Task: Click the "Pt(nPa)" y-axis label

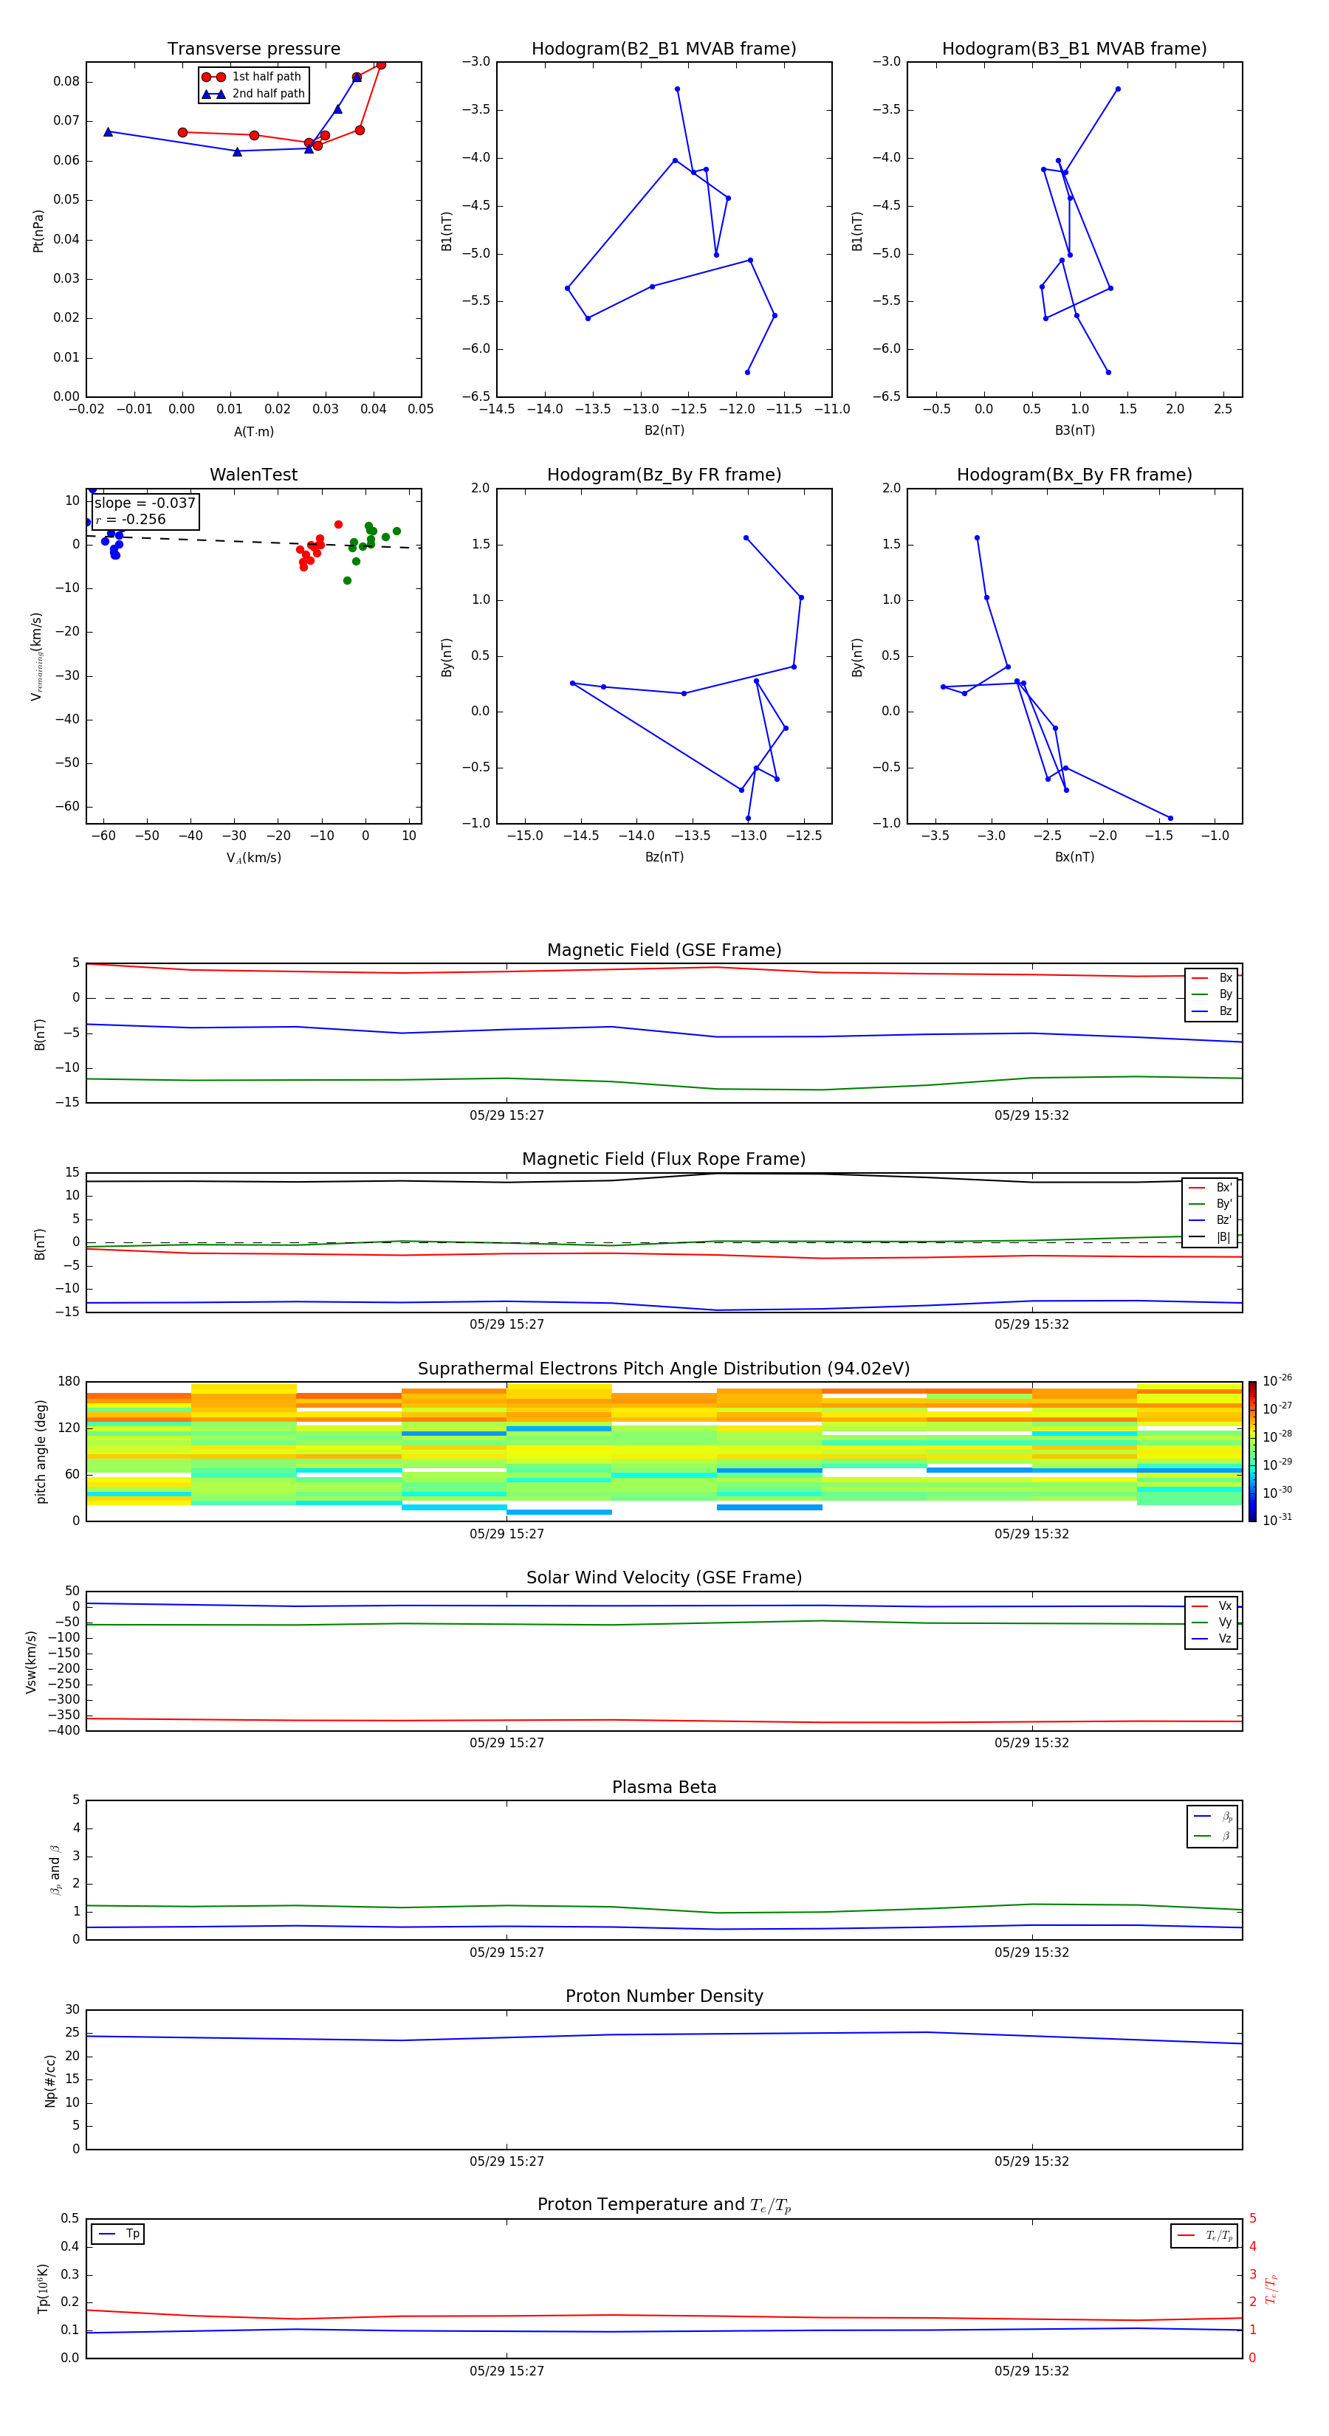Action: [38, 231]
